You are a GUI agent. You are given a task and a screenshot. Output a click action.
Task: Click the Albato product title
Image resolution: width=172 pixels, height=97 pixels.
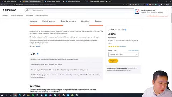point(112,34)
